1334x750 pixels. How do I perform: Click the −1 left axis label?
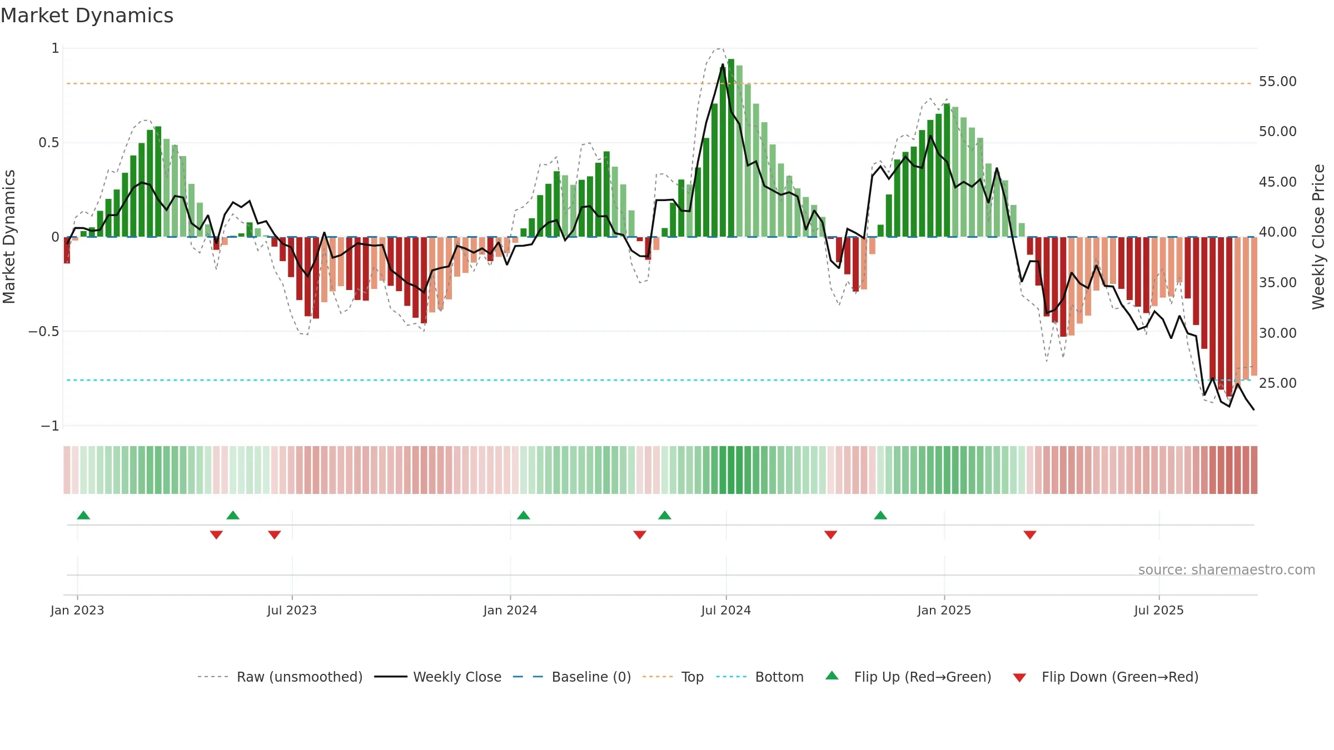point(49,426)
